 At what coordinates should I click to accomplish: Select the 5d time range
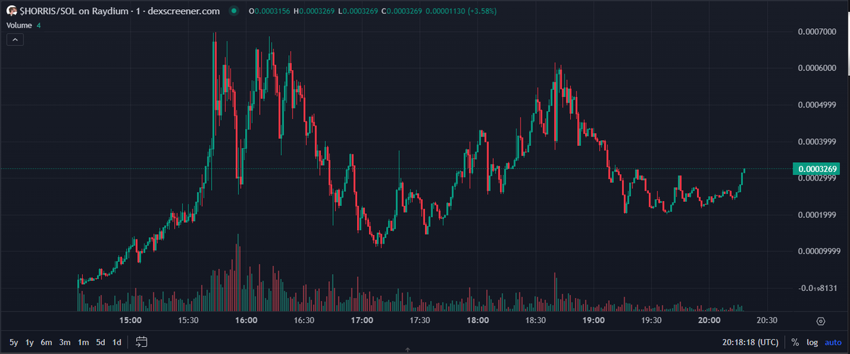point(101,342)
